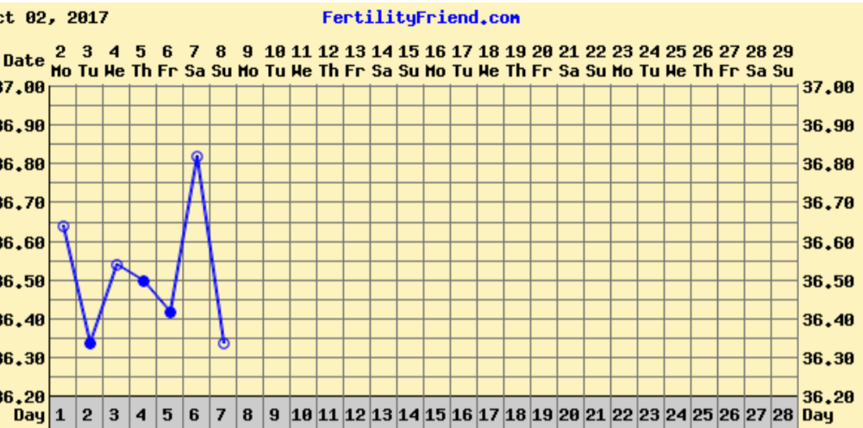Click date column header '9 Mo'

click(x=248, y=62)
